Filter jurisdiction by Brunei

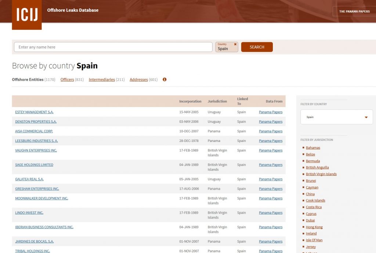pyautogui.click(x=311, y=181)
